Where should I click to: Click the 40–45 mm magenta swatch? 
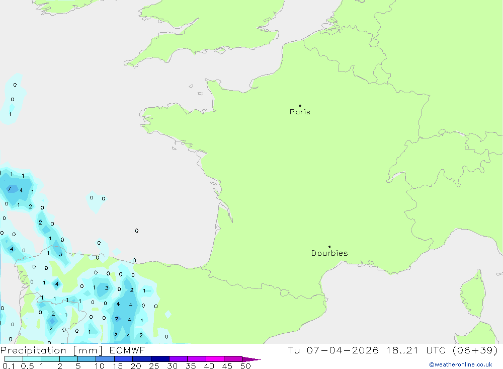tap(215, 359)
